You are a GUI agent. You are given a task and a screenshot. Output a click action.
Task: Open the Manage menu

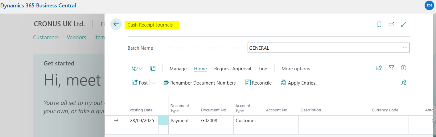click(x=178, y=69)
